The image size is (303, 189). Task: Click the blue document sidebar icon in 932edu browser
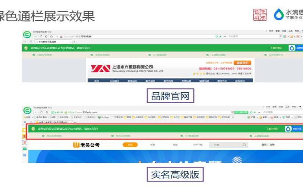pyautogui.click(x=25, y=155)
